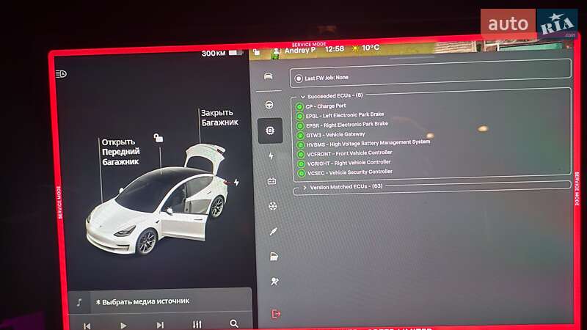
Task: Tap the unlock padlock icon above car
Action: pos(158,138)
